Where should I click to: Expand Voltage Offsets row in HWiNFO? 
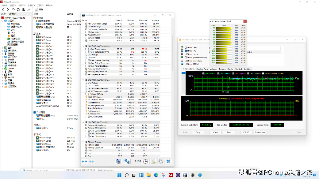coord(86,94)
